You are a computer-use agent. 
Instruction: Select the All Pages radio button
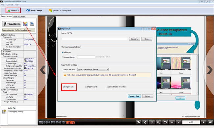click(x=63, y=52)
